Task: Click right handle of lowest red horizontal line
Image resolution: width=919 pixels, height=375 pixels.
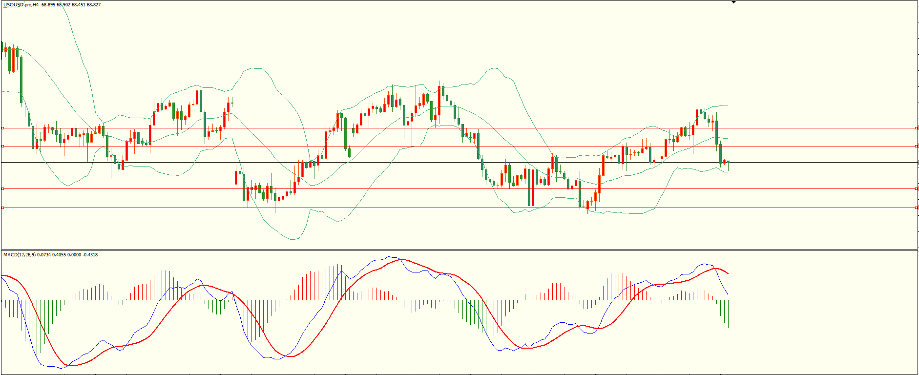Action: click(916, 208)
